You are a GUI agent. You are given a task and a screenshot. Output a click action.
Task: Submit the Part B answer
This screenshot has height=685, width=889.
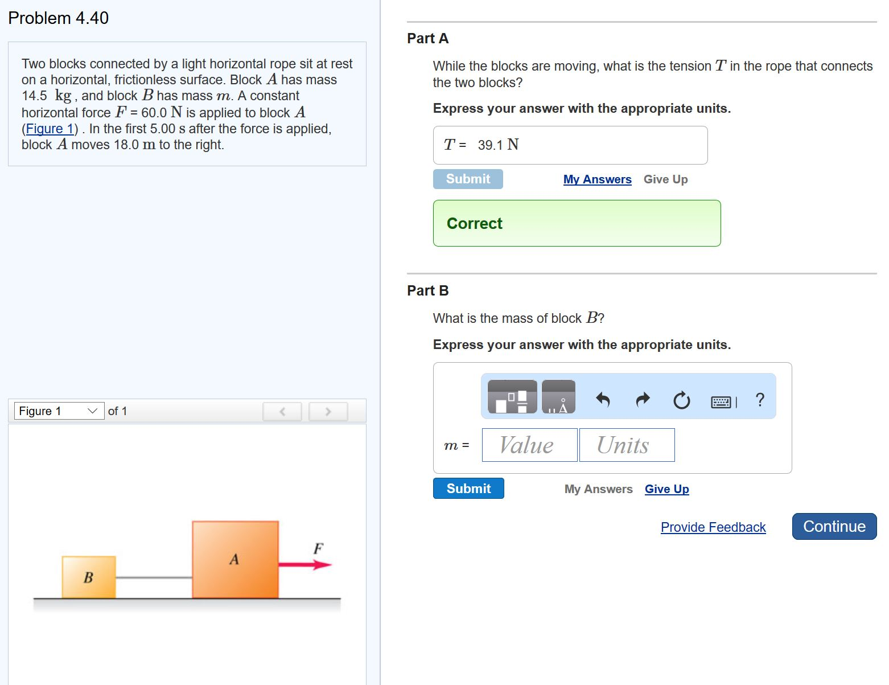coord(468,489)
